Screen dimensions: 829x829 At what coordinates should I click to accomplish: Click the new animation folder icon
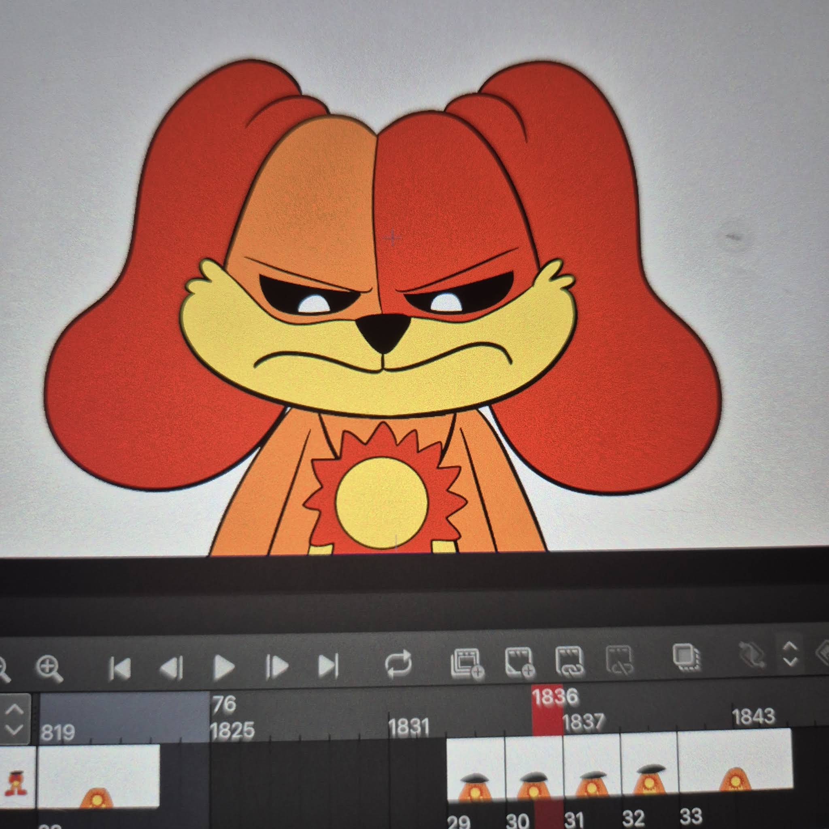coord(467,664)
